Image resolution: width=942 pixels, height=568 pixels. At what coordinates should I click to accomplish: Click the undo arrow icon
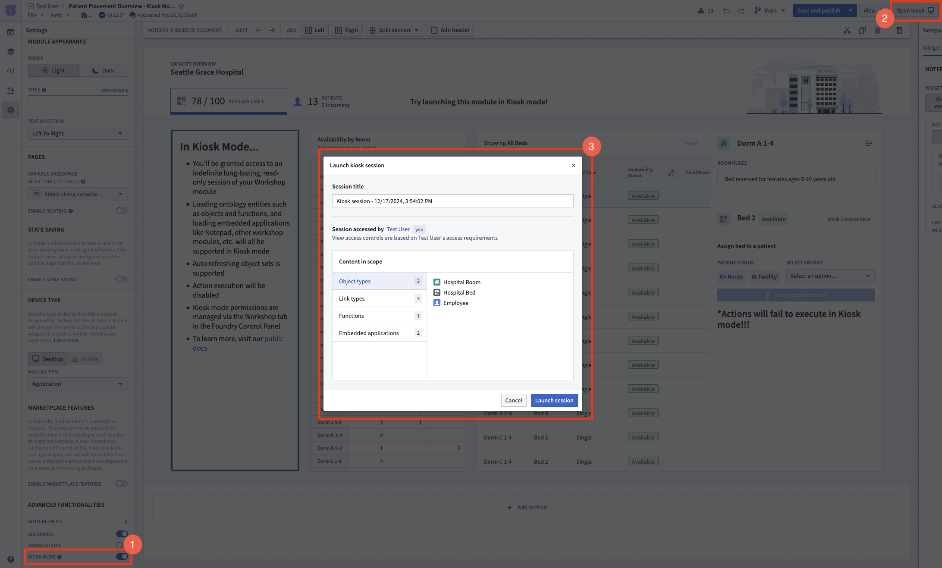(726, 11)
